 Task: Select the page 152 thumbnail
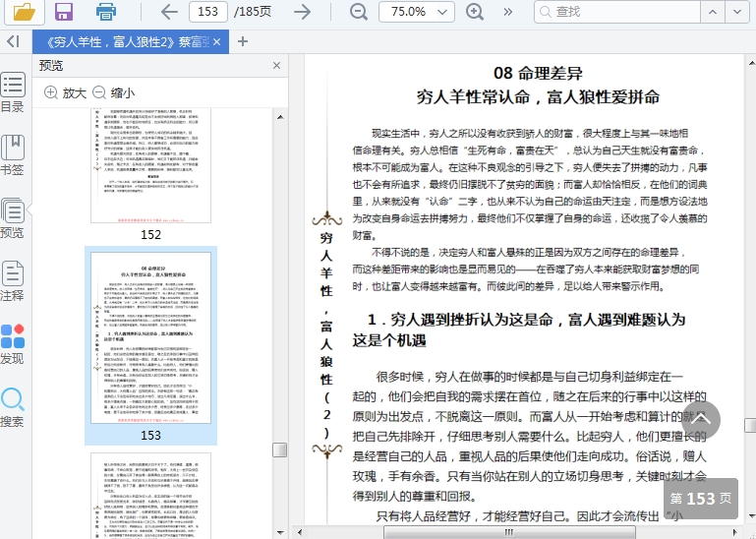150,167
